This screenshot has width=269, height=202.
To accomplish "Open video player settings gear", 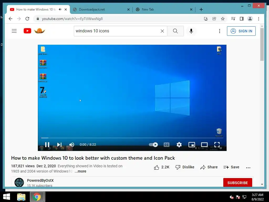I will (179, 145).
